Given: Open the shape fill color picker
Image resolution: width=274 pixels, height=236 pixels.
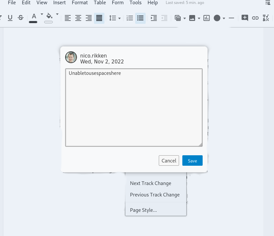Looking at the screenshot, I should (218, 18).
